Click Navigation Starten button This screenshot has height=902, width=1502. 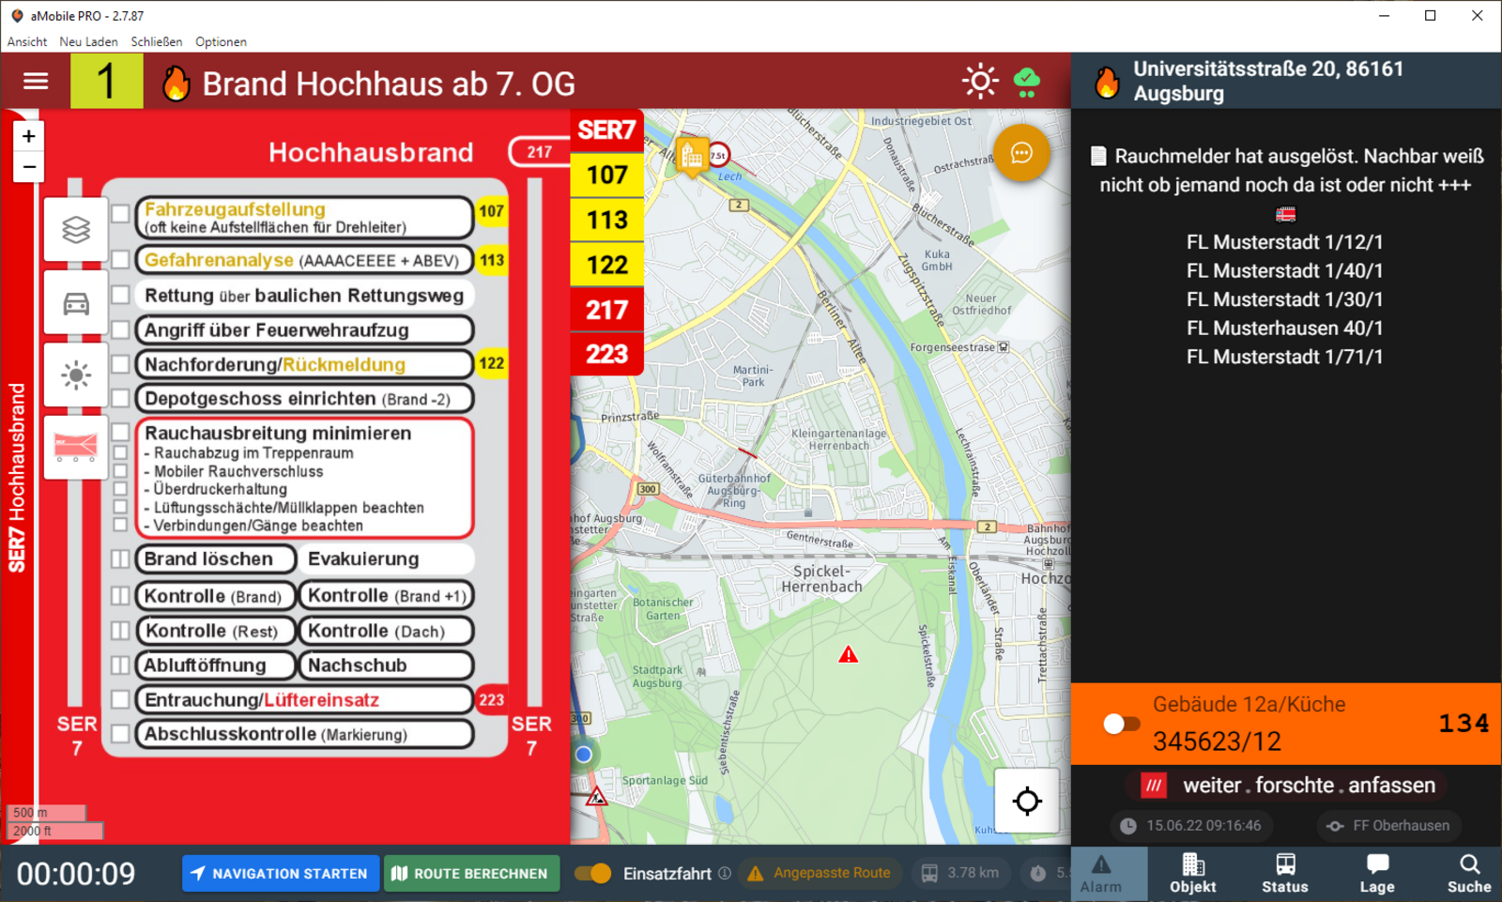(x=281, y=874)
